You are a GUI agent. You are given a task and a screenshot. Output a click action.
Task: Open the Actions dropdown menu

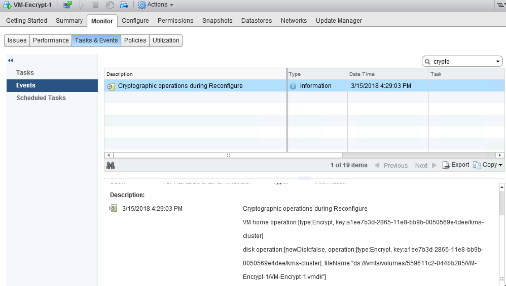point(159,5)
